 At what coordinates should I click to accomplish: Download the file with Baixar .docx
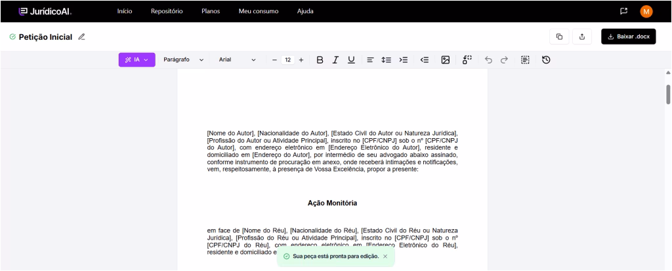628,37
